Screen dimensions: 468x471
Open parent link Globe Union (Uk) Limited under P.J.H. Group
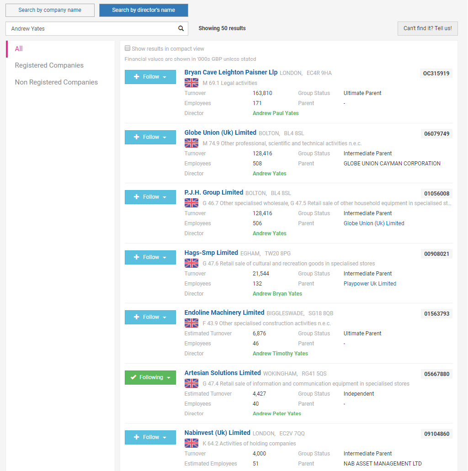(374, 223)
